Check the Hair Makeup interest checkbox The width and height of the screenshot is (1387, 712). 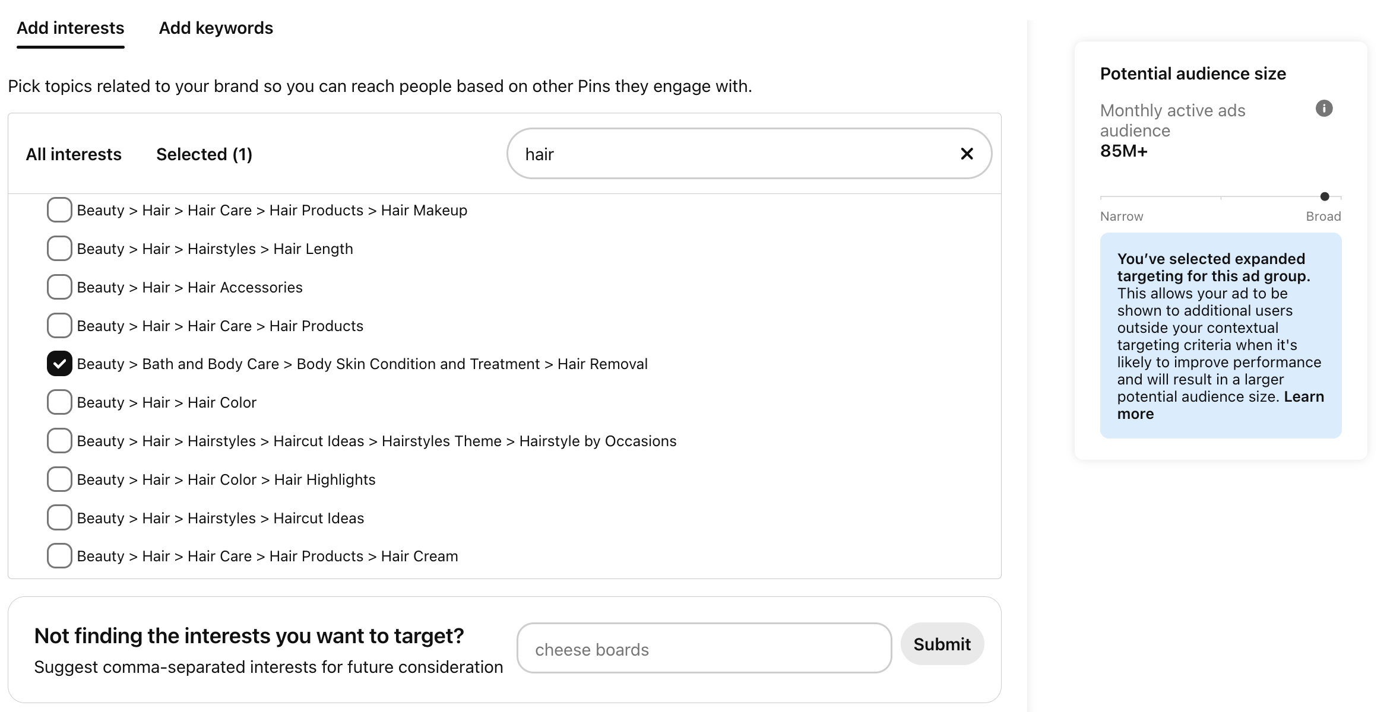[x=59, y=210]
